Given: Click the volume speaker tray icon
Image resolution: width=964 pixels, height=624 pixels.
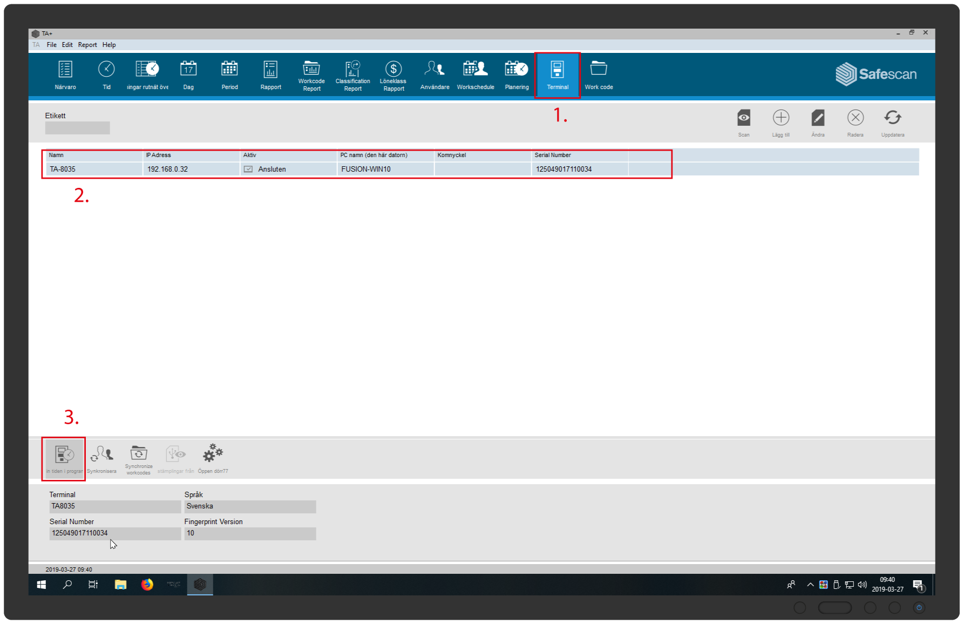Looking at the screenshot, I should pos(863,585).
